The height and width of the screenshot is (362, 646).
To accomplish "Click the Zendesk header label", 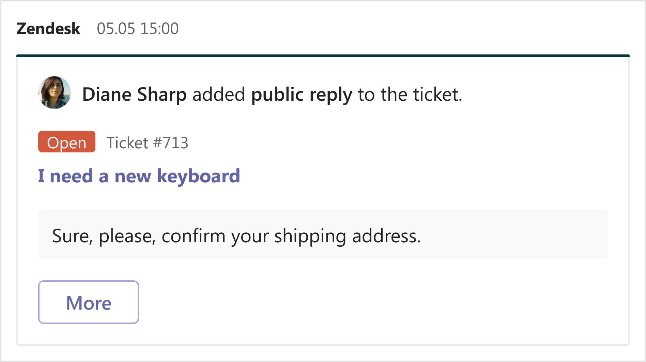I will pos(48,29).
